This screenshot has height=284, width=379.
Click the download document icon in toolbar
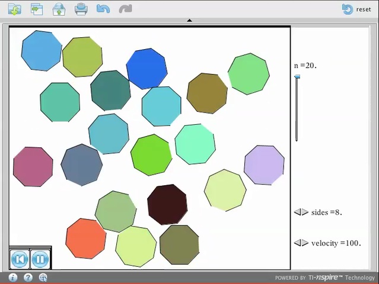tap(14, 9)
